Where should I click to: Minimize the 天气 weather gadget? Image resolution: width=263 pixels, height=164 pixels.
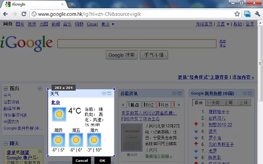pos(109,94)
